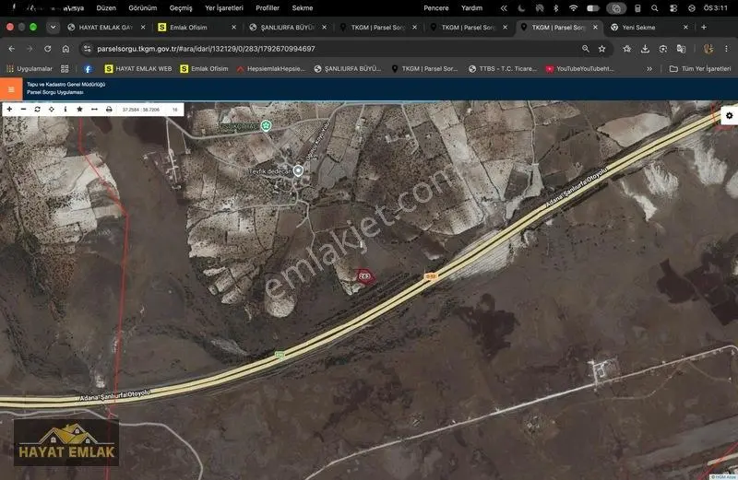Open the tab groups grid icon in bookmarks bar
Viewport: 738px width, 480px height.
pyautogui.click(x=65, y=69)
